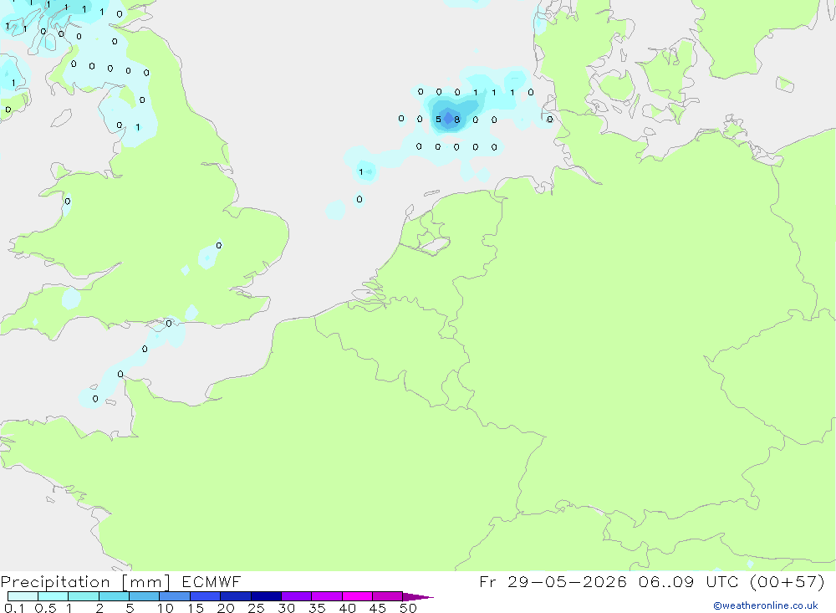The image size is (836, 613).
Task: Pick the 15–20 mm legend color
Action: tap(206, 596)
